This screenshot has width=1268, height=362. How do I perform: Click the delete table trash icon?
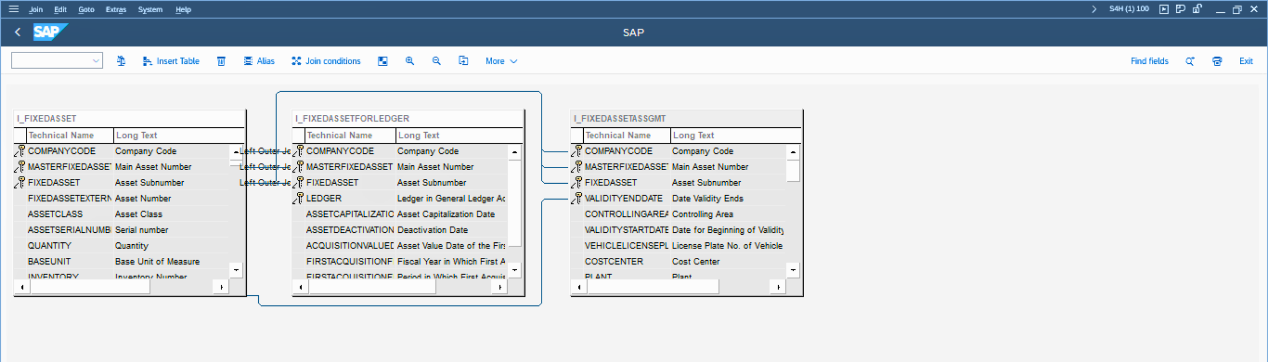click(221, 61)
